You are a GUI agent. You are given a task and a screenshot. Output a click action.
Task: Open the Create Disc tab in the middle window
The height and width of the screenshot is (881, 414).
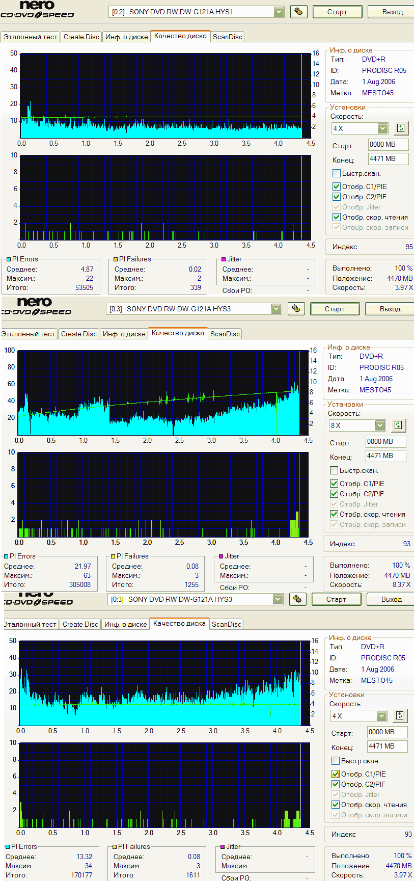click(x=78, y=334)
